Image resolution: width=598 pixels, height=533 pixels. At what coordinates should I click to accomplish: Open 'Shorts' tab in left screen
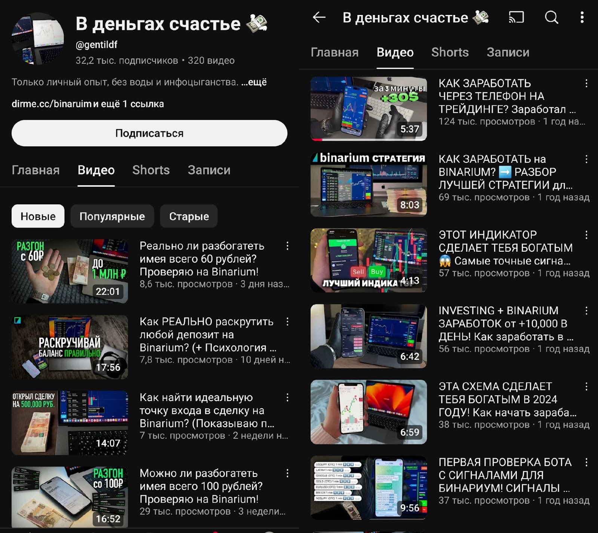click(x=151, y=170)
